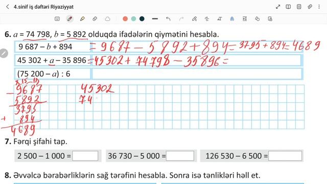Click the answer box for 36 730 – 5 000
The image size is (327, 184).
pyautogui.click(x=180, y=156)
